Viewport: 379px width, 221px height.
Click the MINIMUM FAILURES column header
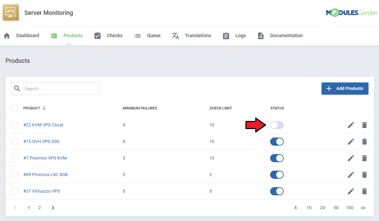140,108
